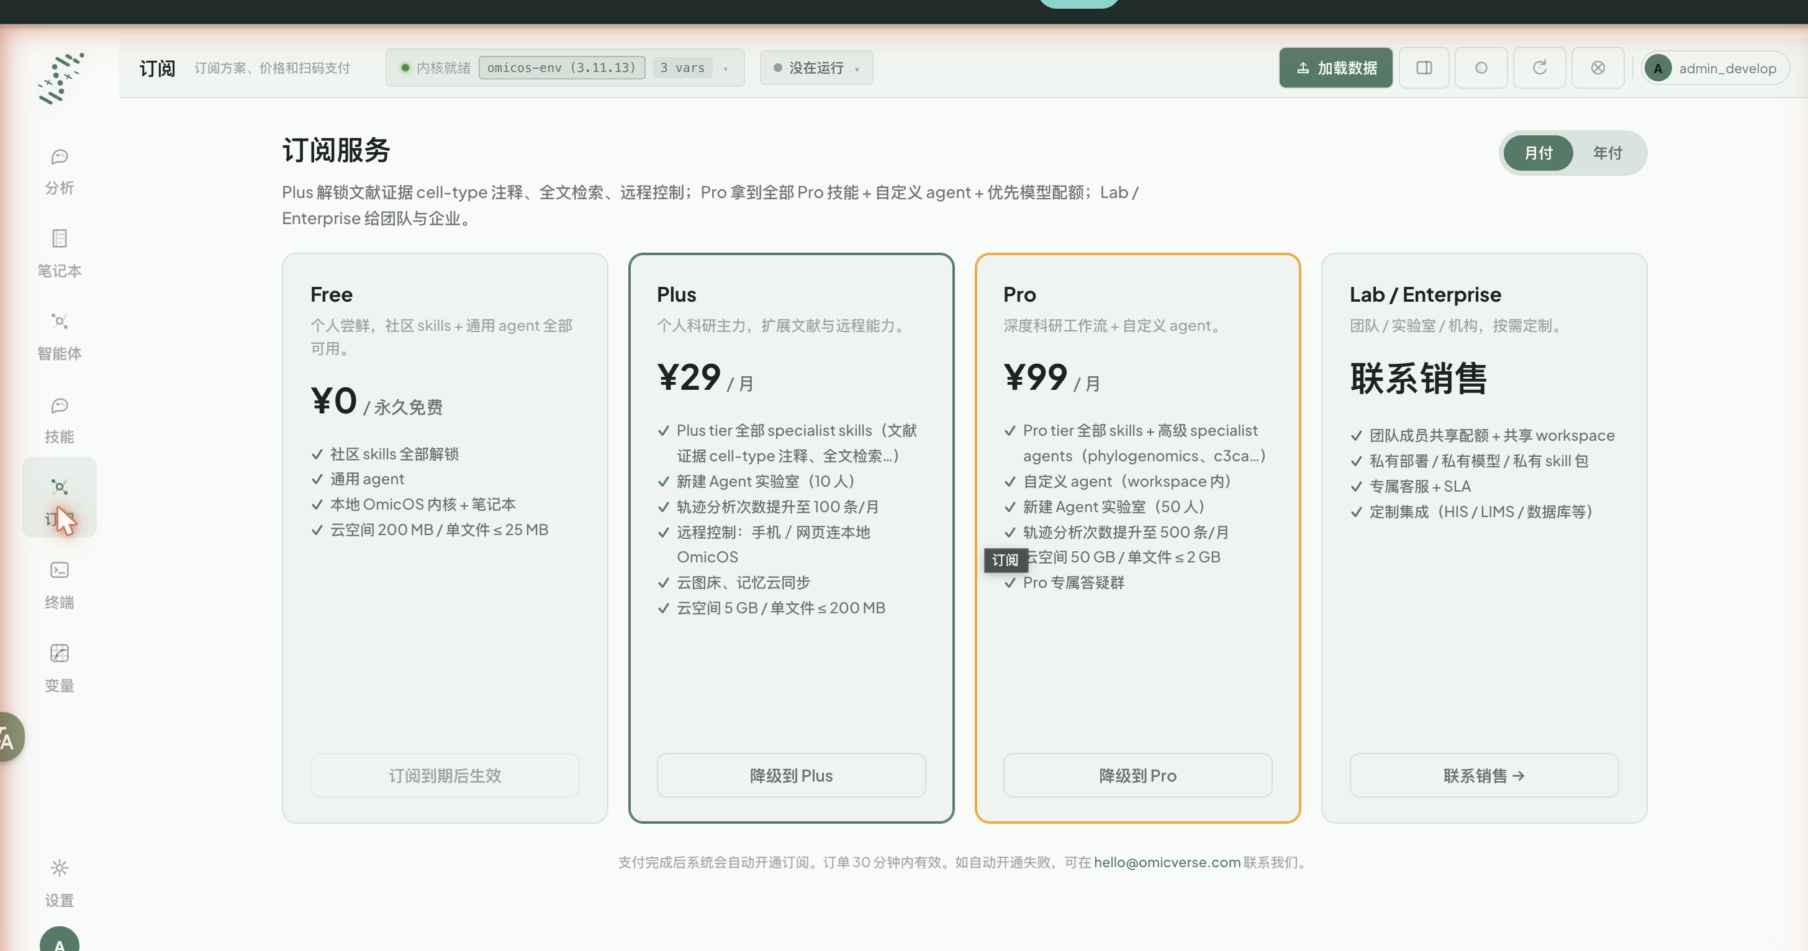The height and width of the screenshot is (951, 1808).
Task: Open the 智能体 agents sidebar section
Action: (x=59, y=337)
